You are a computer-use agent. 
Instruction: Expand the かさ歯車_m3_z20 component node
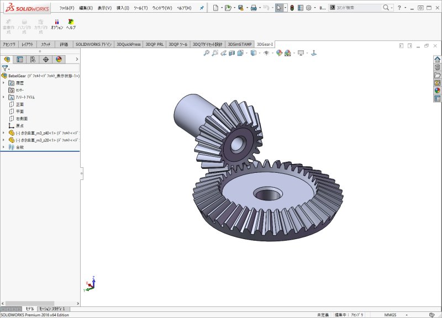[x=3, y=140]
